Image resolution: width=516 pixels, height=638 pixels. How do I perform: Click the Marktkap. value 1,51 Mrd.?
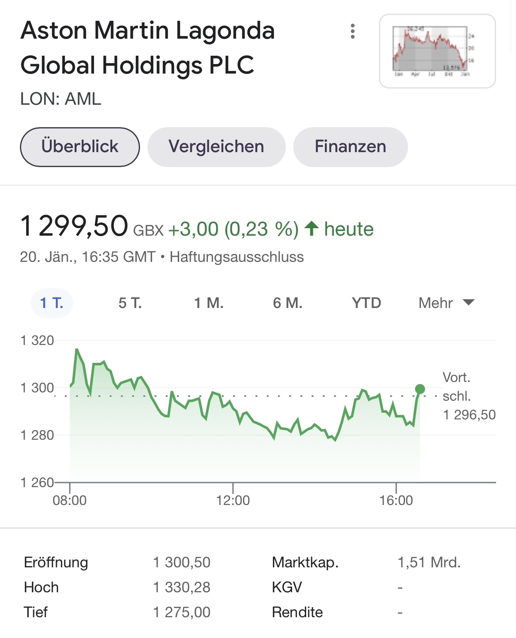429,562
